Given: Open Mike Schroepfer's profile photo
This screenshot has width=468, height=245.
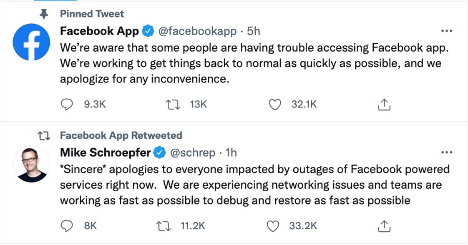Looking at the screenshot, I should 32,164.
